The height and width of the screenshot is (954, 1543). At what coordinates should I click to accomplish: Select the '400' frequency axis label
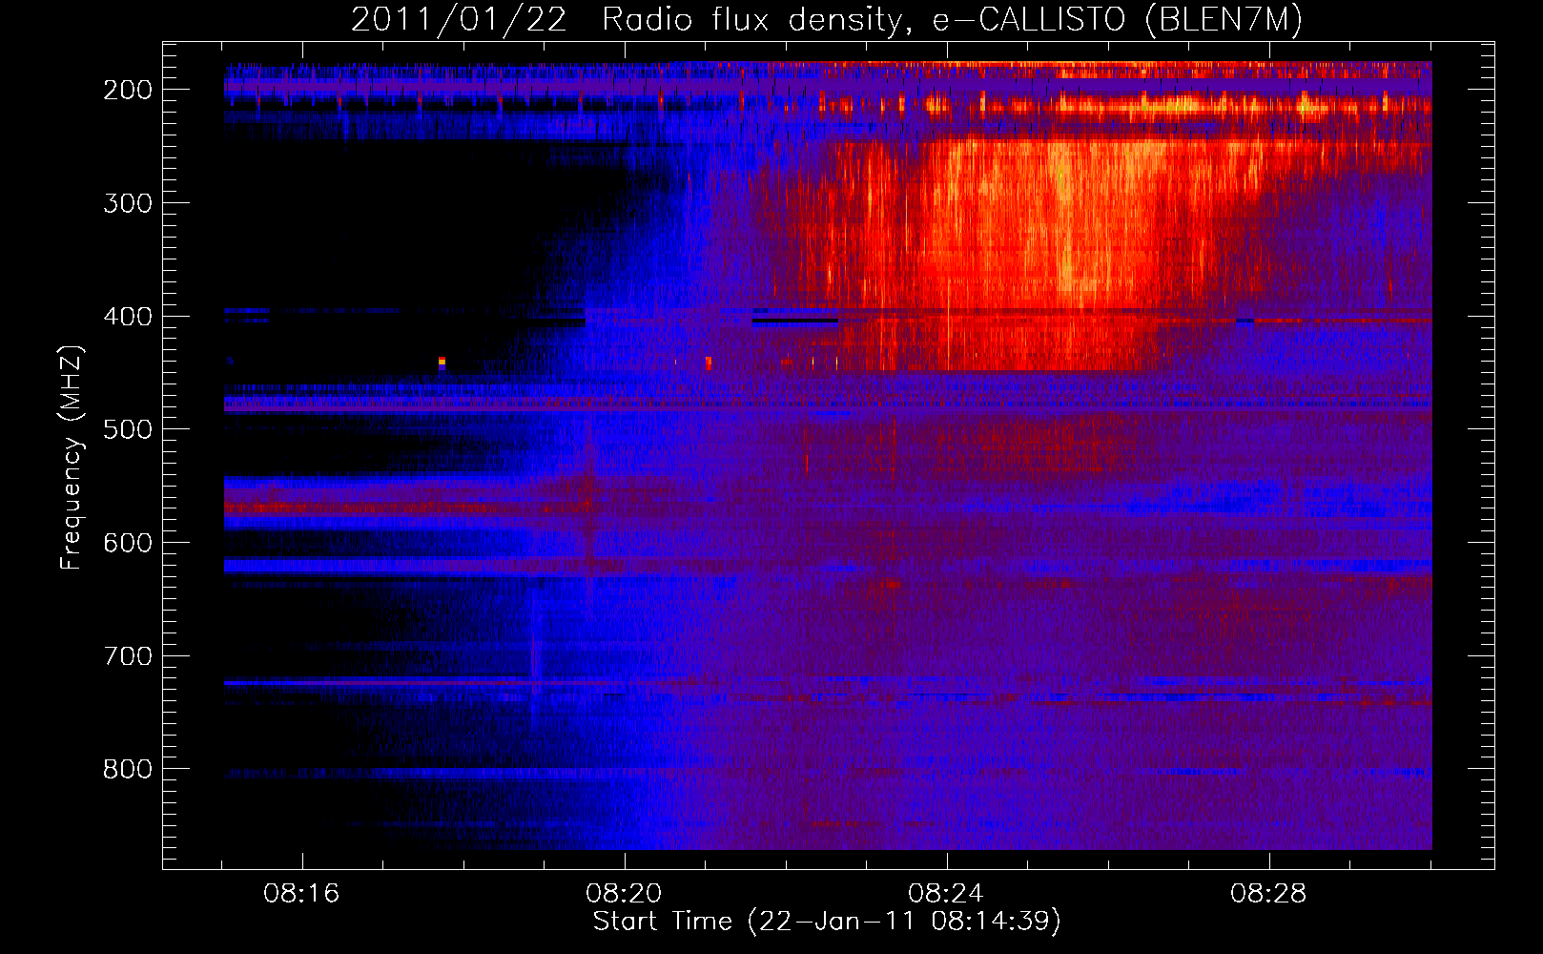pyautogui.click(x=128, y=317)
